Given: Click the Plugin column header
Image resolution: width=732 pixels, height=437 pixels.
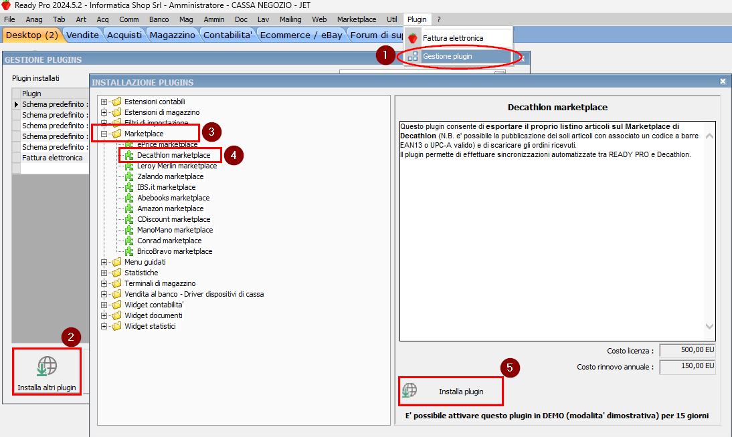Looking at the screenshot, I should (x=55, y=94).
